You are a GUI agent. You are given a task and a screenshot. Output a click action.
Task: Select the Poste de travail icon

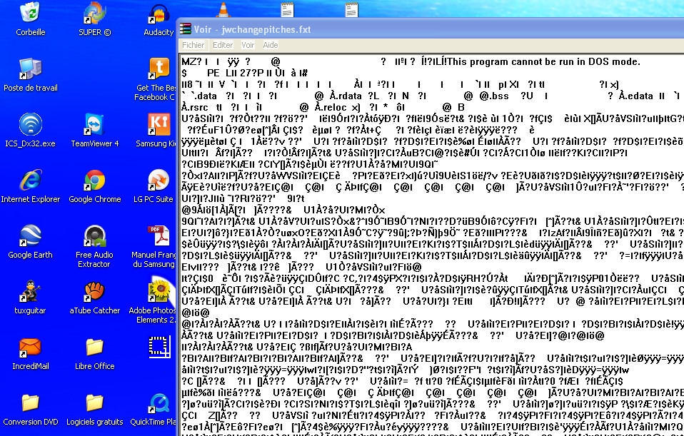click(x=30, y=70)
